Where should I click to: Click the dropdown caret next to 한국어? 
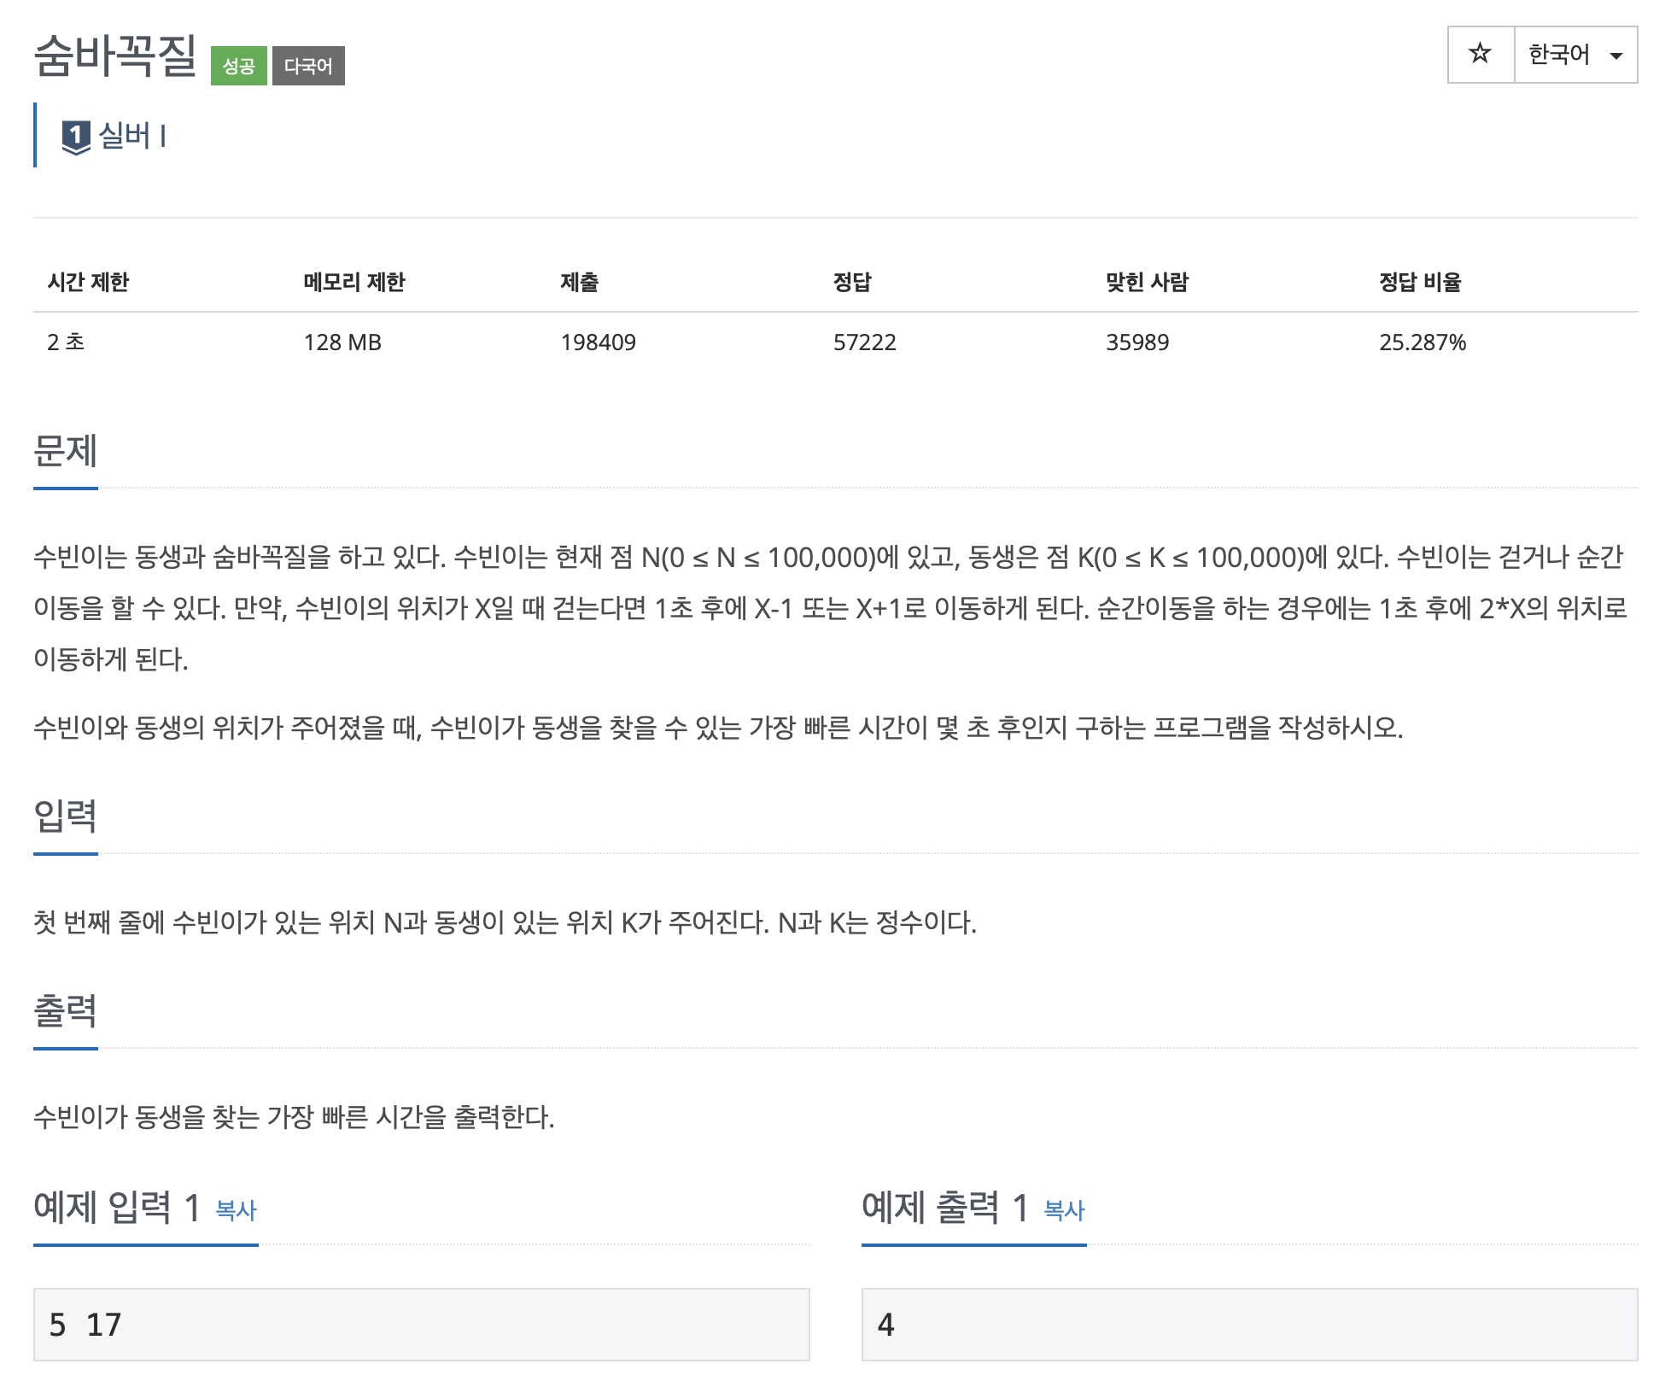[x=1616, y=56]
